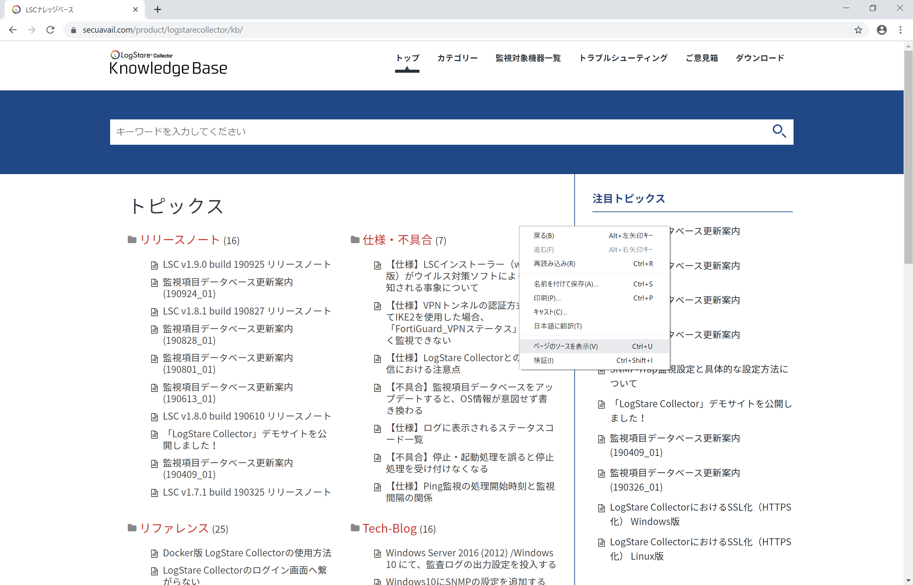Open ダウンロード navigation item

[760, 58]
